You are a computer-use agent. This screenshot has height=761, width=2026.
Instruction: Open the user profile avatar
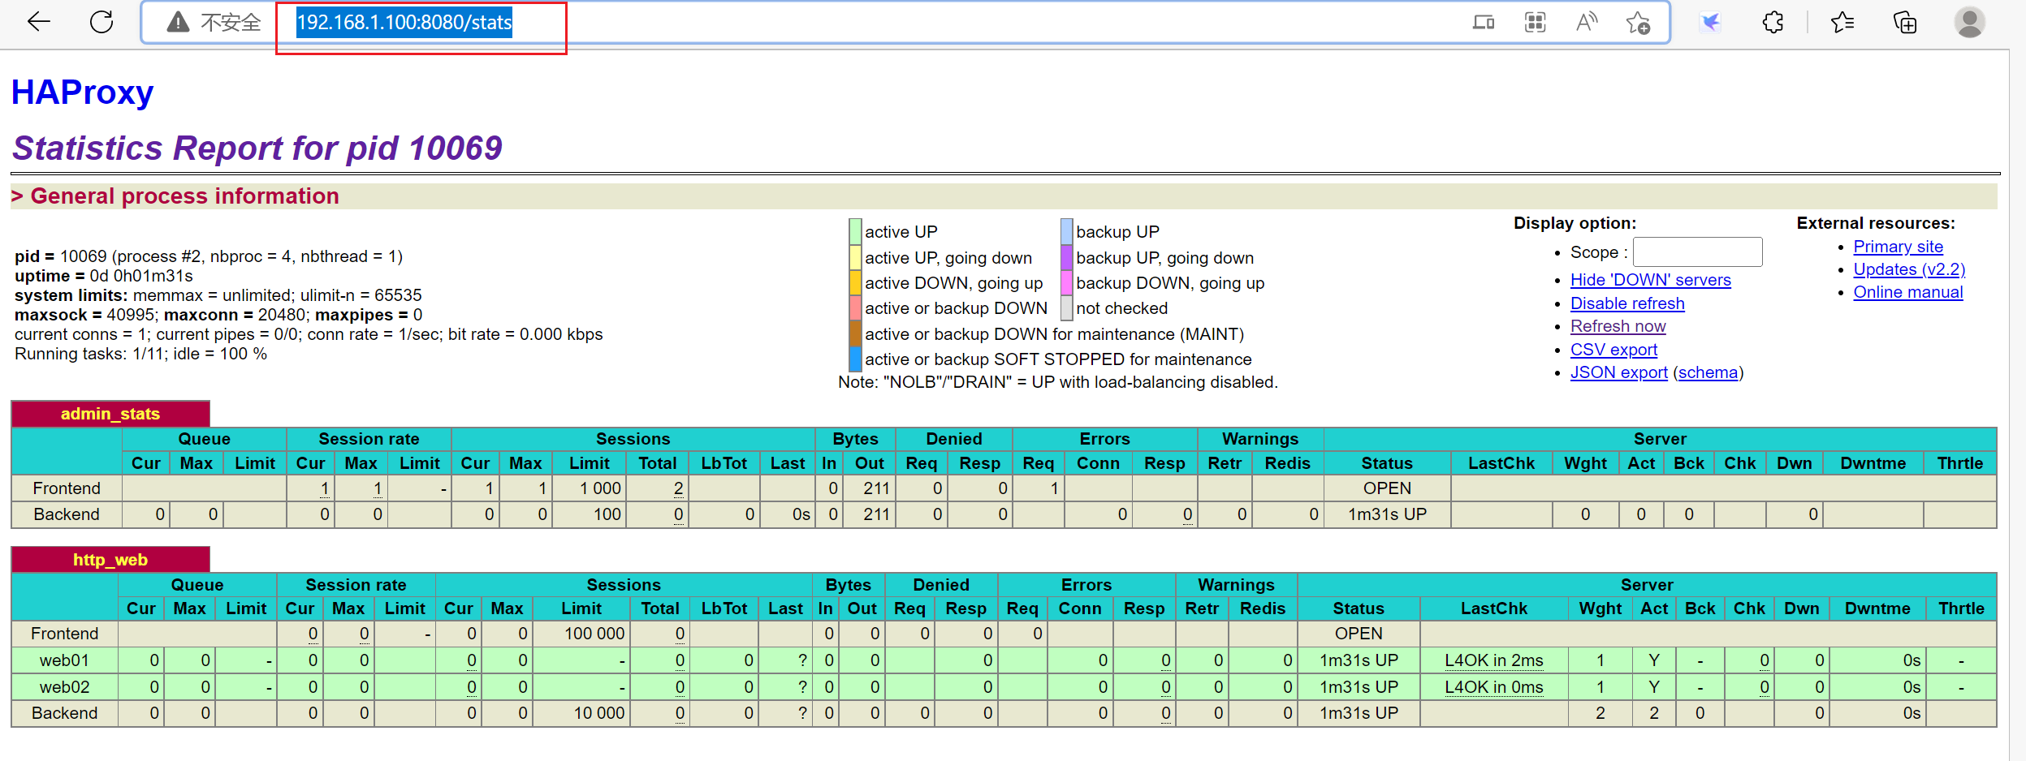[x=1969, y=23]
